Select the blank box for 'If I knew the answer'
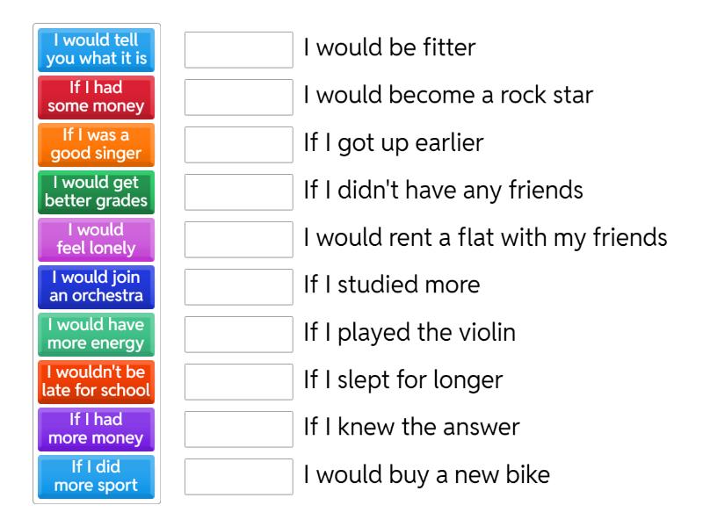Viewport: 703px width, 527px height. [239, 430]
